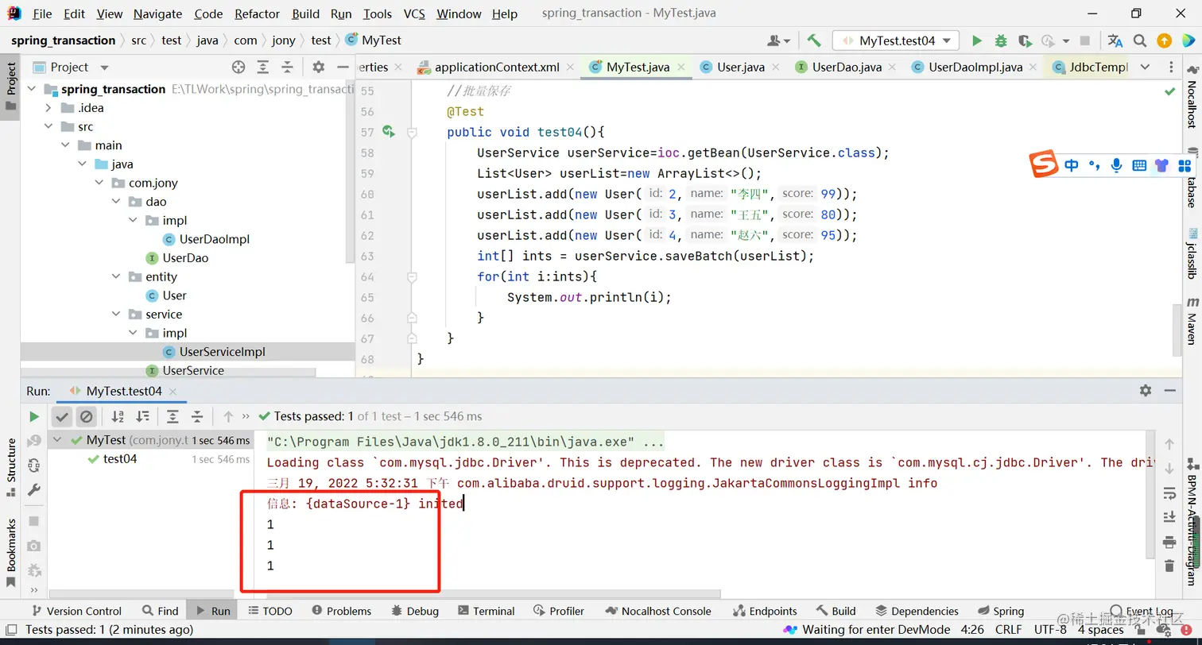Collapse the src folder
This screenshot has width=1202, height=645.
click(x=48, y=126)
